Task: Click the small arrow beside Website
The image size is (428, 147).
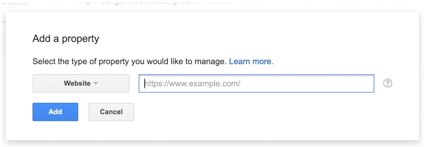Action: point(96,83)
